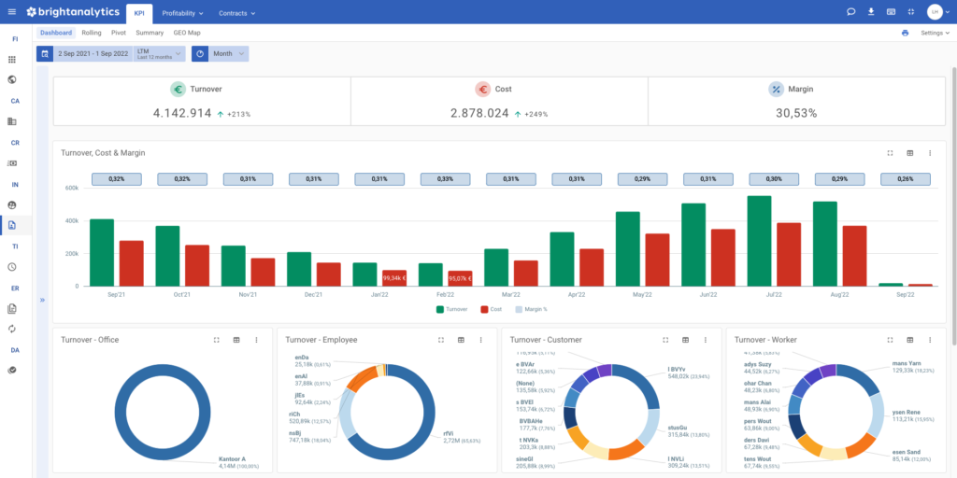Viewport: 957px width, 478px height.
Task: Expand Turnover - Worker chart fullscreen
Action: (x=890, y=340)
